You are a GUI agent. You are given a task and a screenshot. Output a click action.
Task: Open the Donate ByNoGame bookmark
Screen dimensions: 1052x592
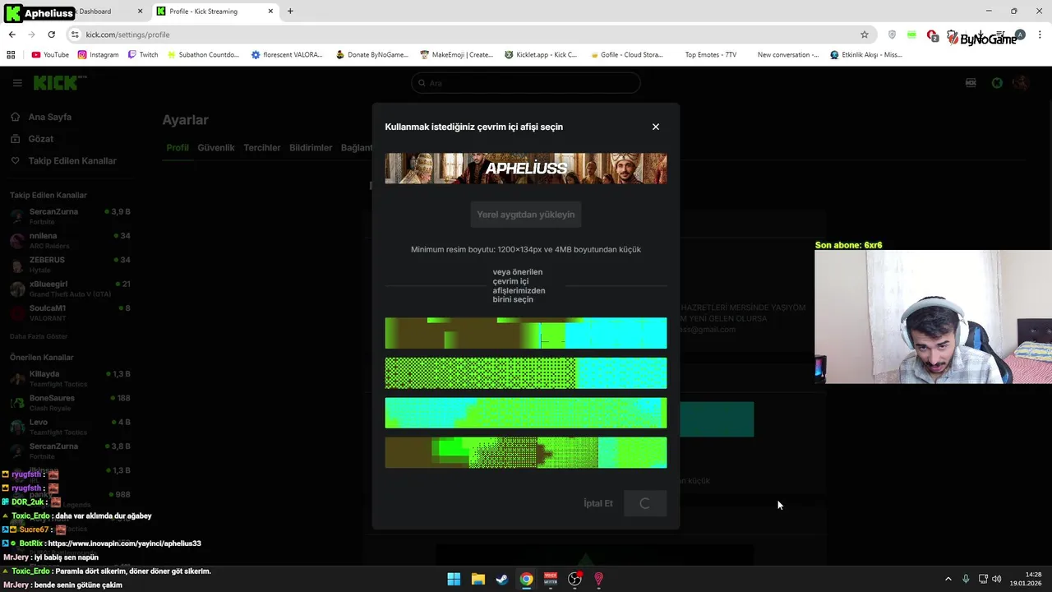pyautogui.click(x=372, y=55)
